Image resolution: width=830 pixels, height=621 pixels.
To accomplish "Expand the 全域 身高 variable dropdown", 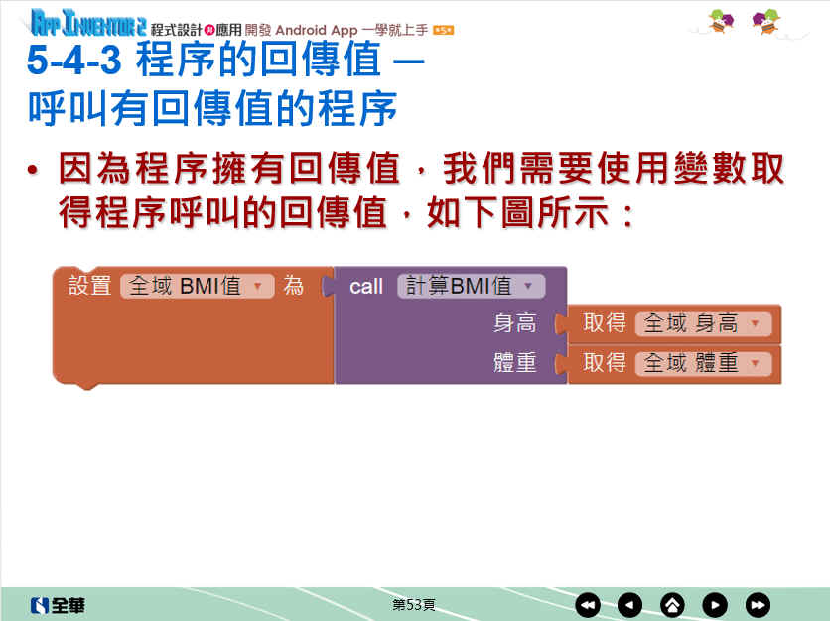I will point(756,324).
